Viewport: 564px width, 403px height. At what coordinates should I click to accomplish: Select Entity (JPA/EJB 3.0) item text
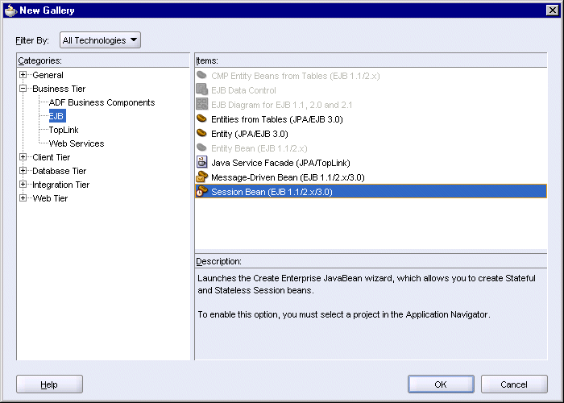250,134
